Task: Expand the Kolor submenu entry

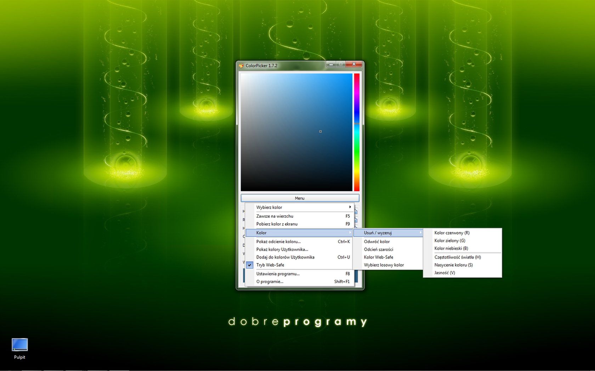Action: pos(299,233)
